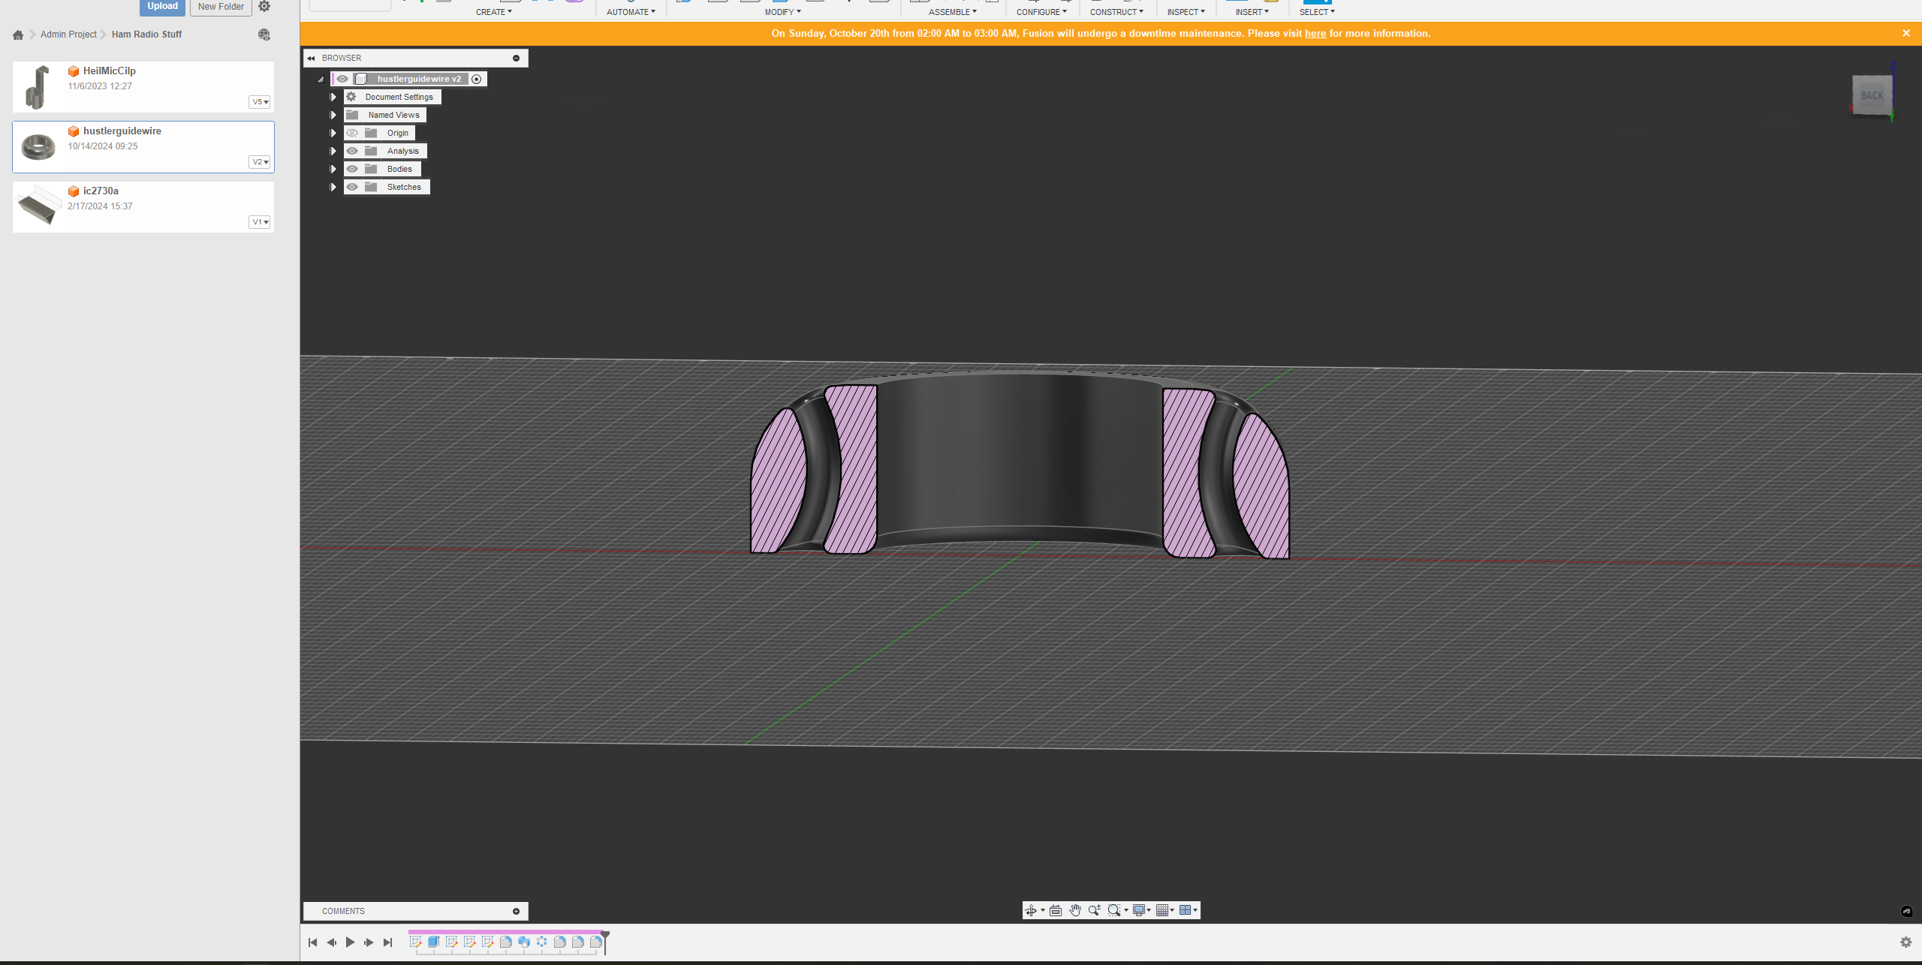Open hustlerguidewire V2 version dropdown
The height and width of the screenshot is (965, 1922).
pyautogui.click(x=260, y=162)
